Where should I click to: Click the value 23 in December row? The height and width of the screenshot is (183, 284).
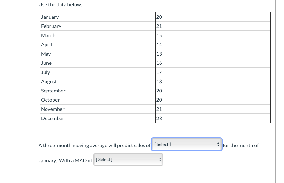tap(159, 119)
